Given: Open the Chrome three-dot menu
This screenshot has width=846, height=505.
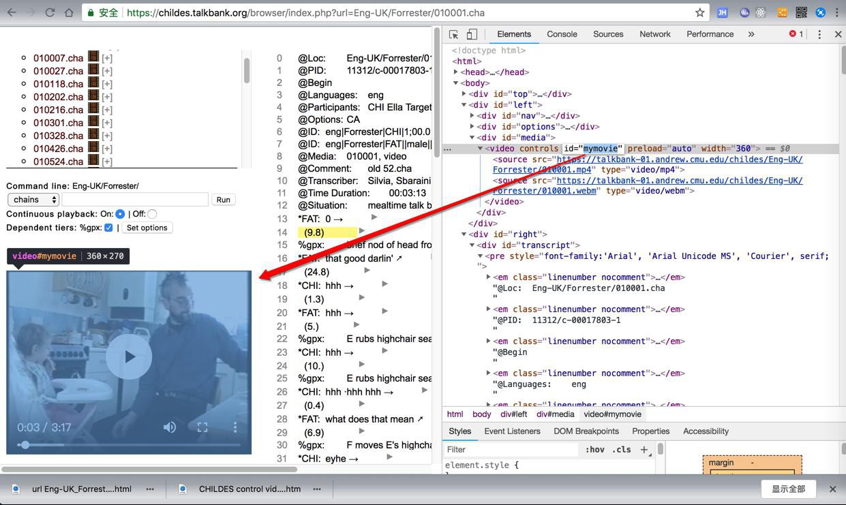Looking at the screenshot, I should coord(837,12).
